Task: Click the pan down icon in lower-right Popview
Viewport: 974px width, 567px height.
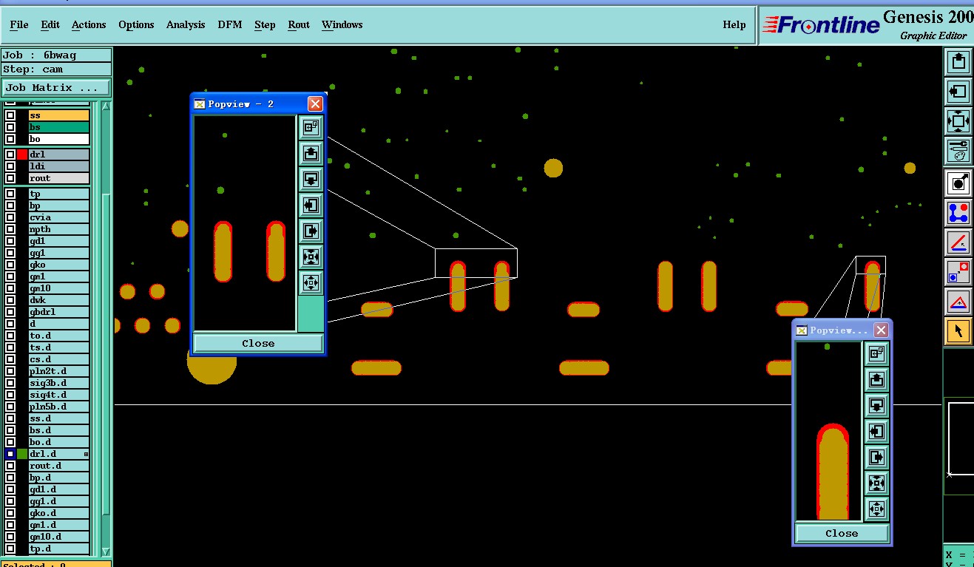Action: pos(876,405)
